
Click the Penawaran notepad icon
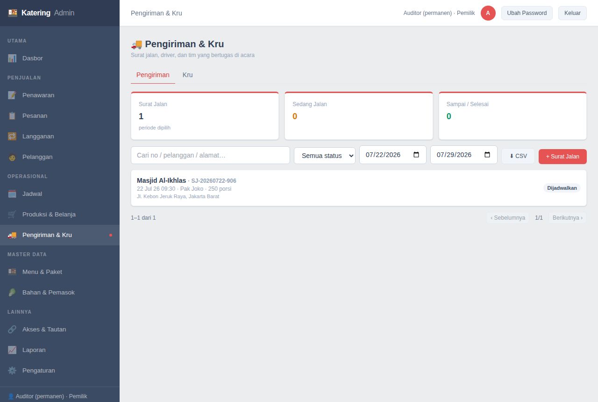click(x=12, y=95)
